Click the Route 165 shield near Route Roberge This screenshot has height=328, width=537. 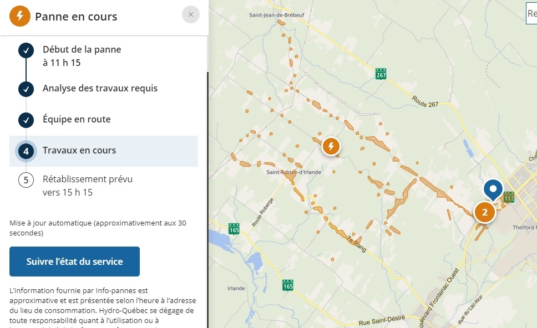pyautogui.click(x=234, y=228)
